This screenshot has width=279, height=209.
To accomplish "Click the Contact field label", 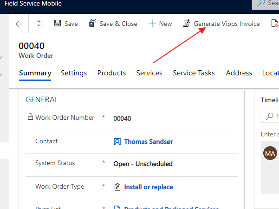I will [x=46, y=141].
